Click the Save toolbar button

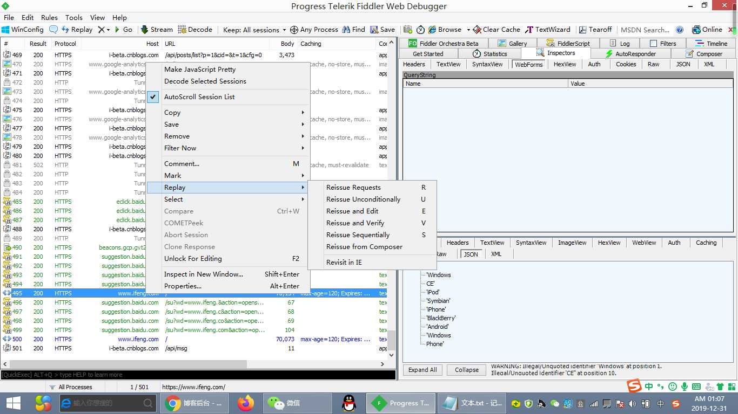pos(383,30)
